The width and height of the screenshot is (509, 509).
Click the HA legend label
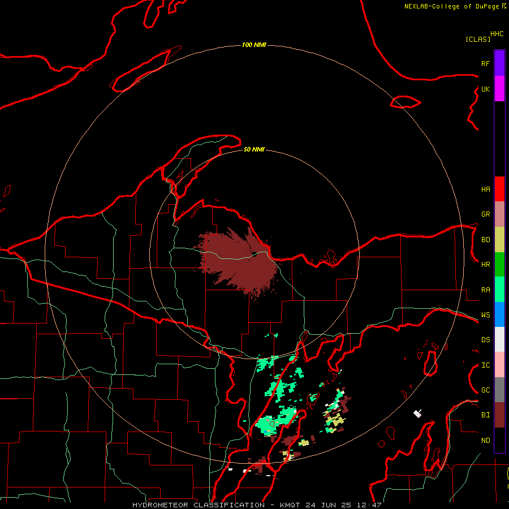(x=485, y=189)
